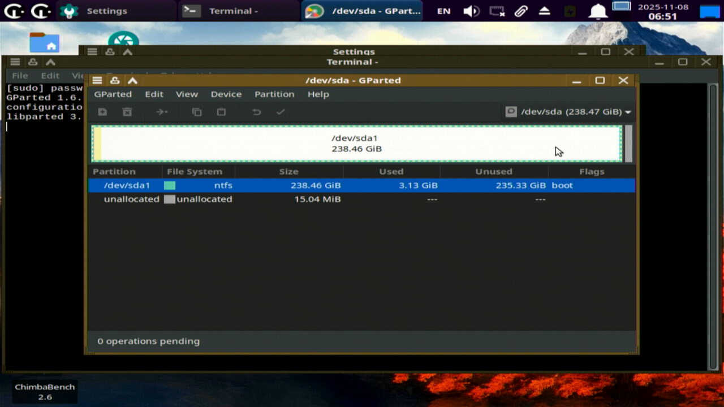Click the shade arrow in Settings title bar
Screen dimensions: 724x407
tap(127, 51)
